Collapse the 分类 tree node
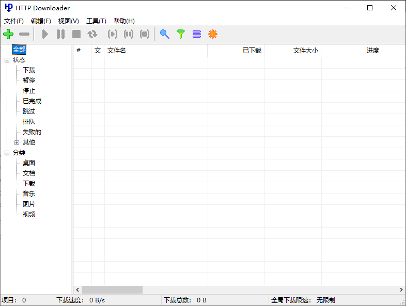Viewport: 406px width, 306px height. click(x=7, y=153)
